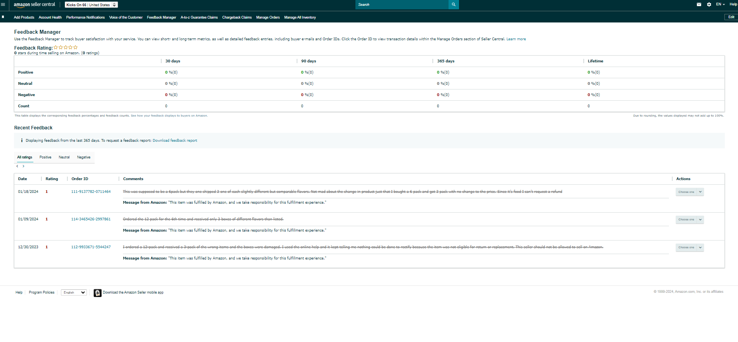Click Help in the top right corner
738x342 pixels.
coord(733,4)
